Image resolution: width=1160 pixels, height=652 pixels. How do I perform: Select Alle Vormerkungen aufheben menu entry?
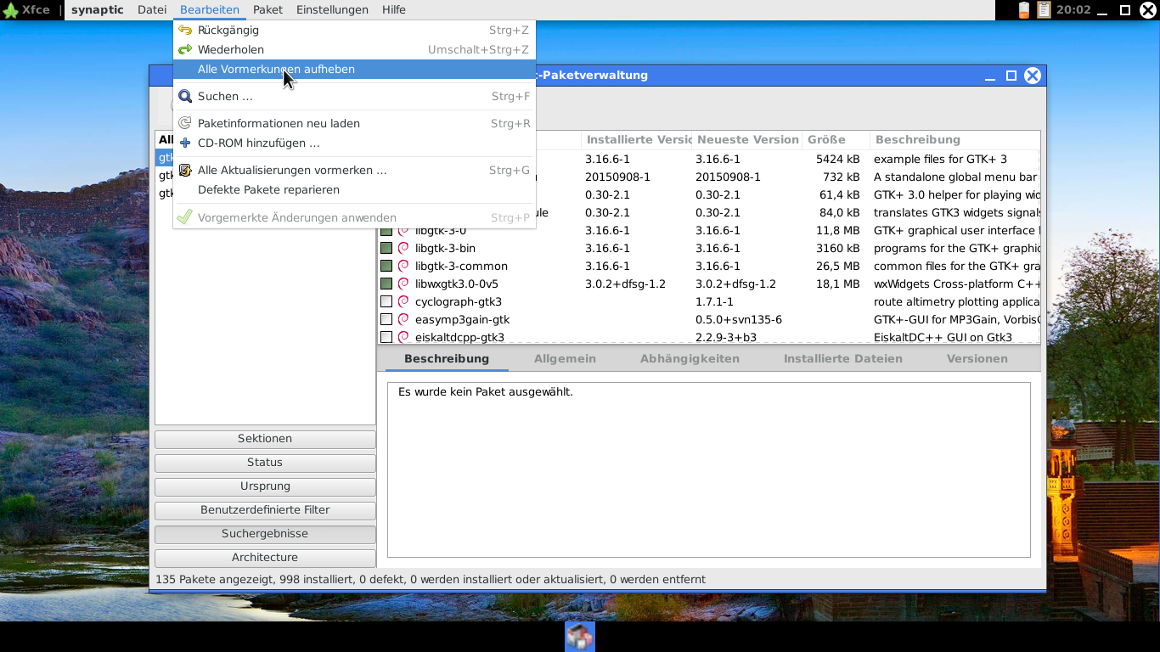tap(276, 70)
